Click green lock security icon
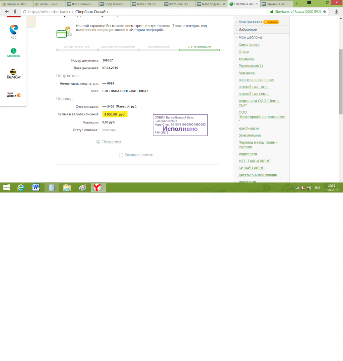The width and height of the screenshot is (343, 361). pyautogui.click(x=272, y=11)
